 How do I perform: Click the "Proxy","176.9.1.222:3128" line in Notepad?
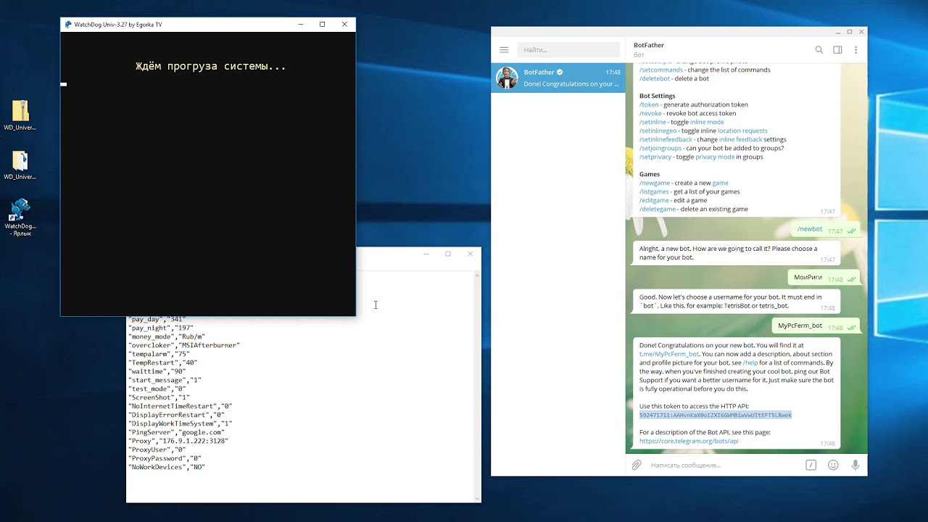pyautogui.click(x=178, y=441)
